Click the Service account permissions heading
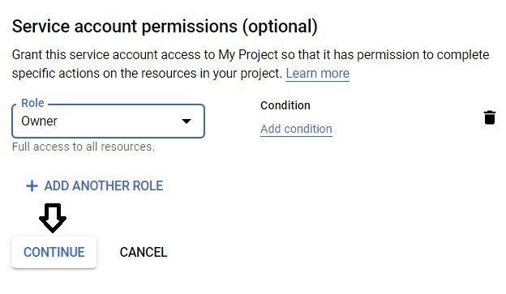Viewport: 506px width, 294px height. (x=165, y=26)
